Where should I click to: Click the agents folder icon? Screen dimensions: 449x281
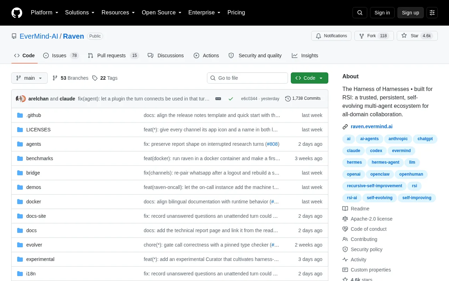point(20,144)
